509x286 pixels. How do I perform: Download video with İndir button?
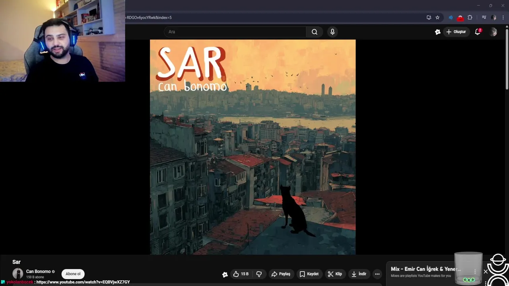coord(359,274)
